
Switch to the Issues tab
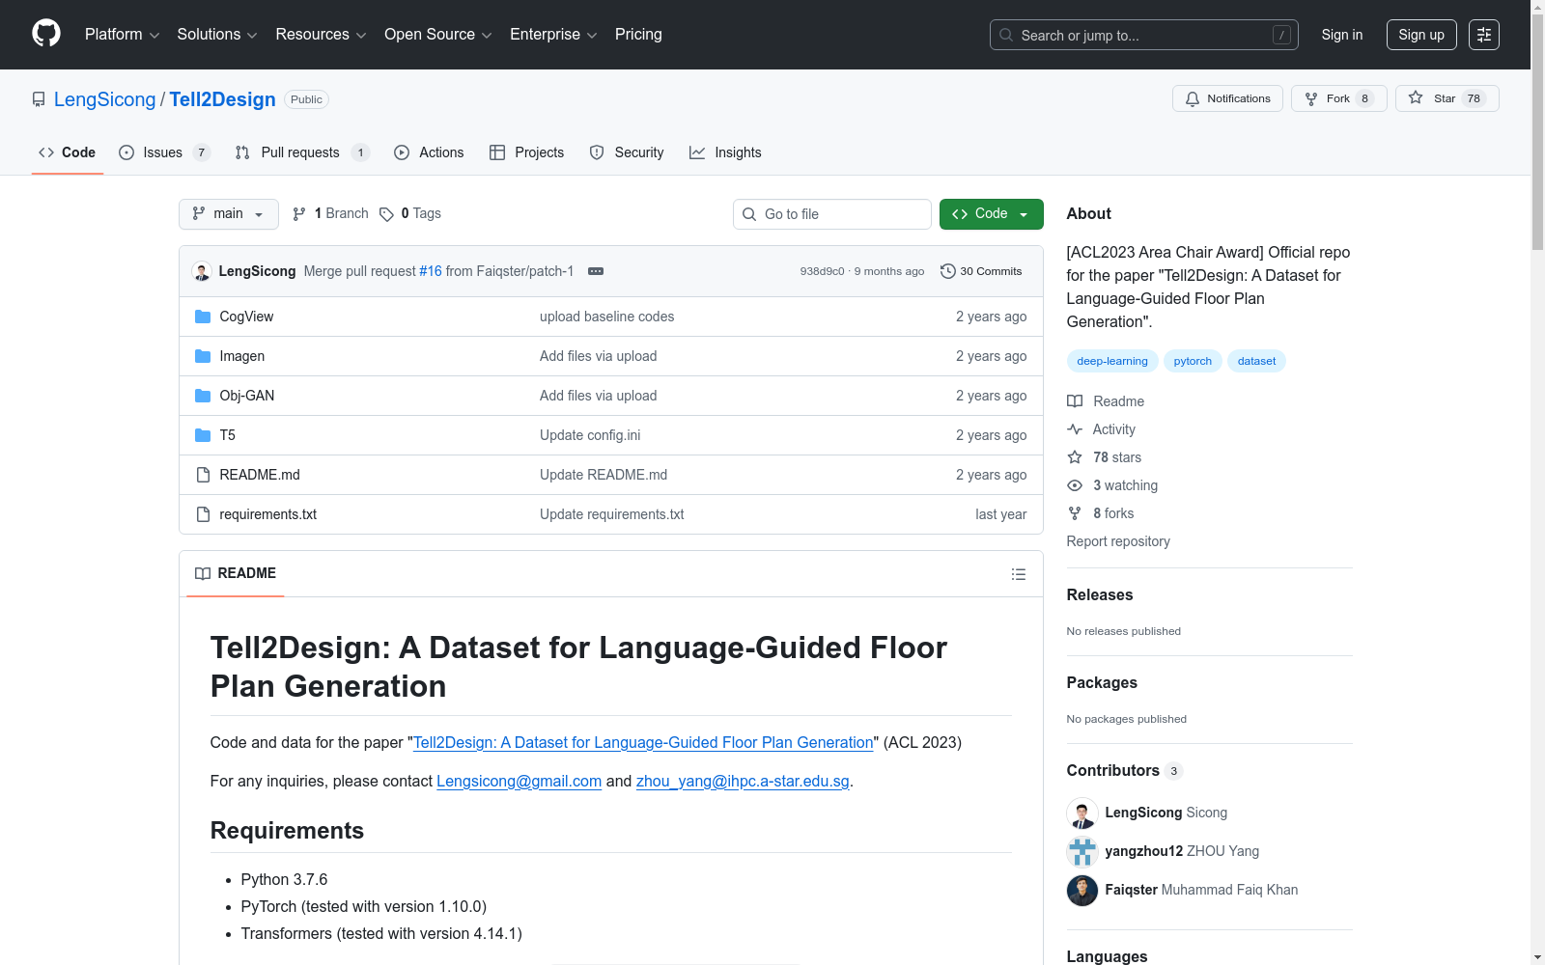coord(164,152)
